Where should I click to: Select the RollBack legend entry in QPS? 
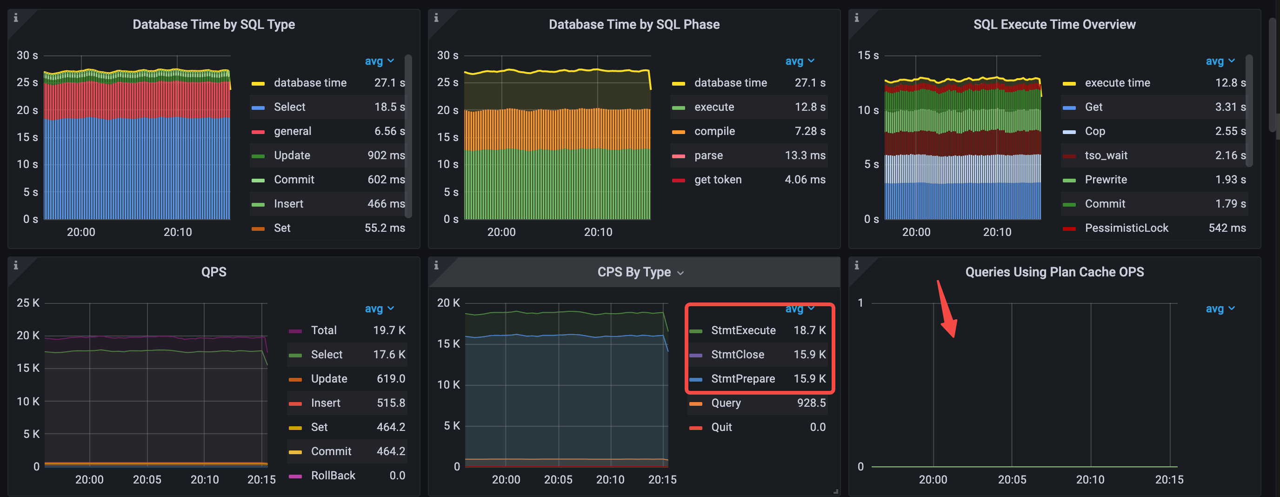click(x=333, y=475)
